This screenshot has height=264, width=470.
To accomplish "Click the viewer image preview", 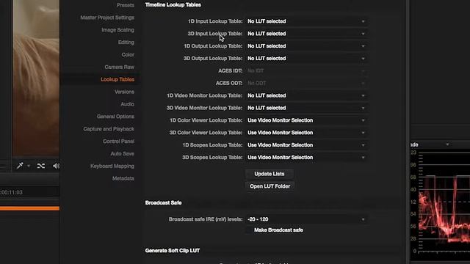I will (36, 78).
